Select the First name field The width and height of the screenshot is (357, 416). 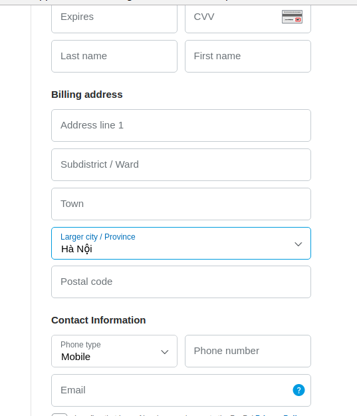click(248, 57)
